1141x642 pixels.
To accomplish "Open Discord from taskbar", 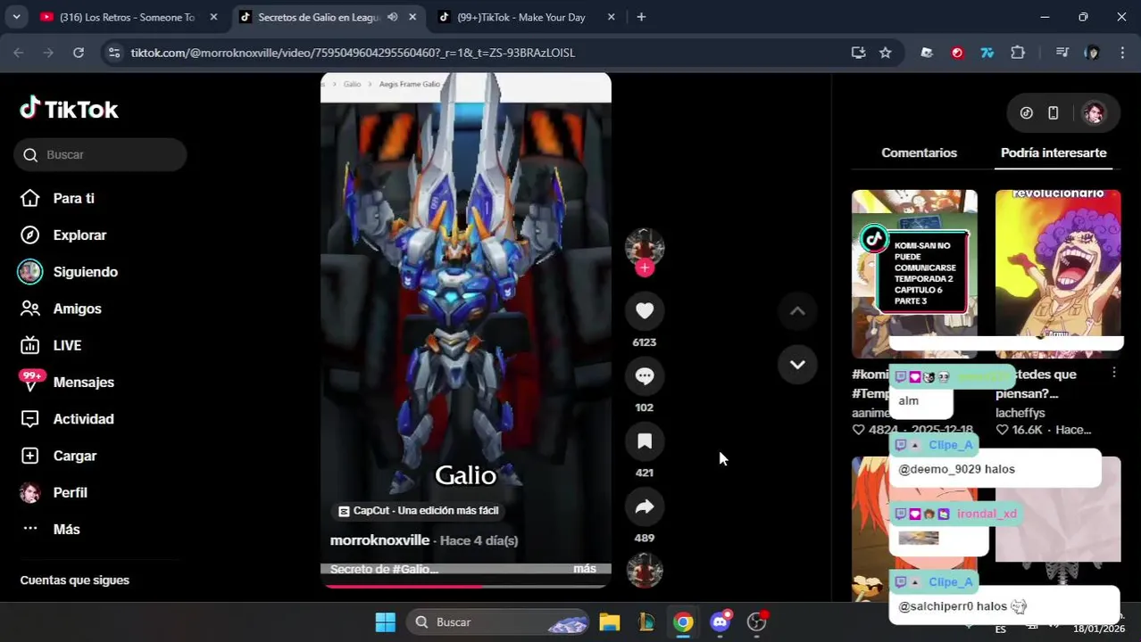I will [720, 621].
